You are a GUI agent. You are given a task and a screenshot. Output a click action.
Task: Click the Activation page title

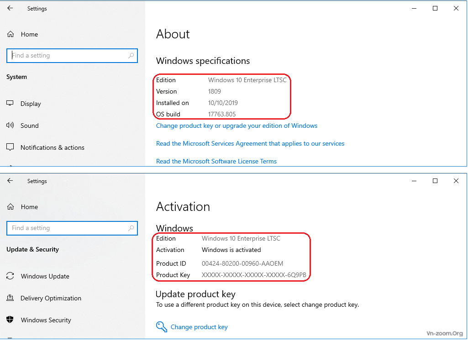[x=183, y=206]
